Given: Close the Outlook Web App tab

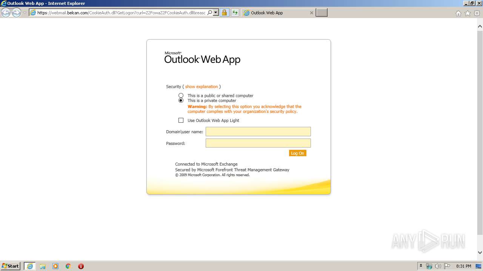Looking at the screenshot, I should coord(311,13).
